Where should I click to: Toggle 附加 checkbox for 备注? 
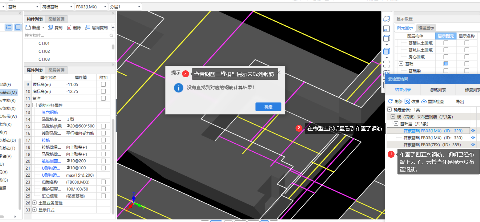pyautogui.click(x=104, y=98)
